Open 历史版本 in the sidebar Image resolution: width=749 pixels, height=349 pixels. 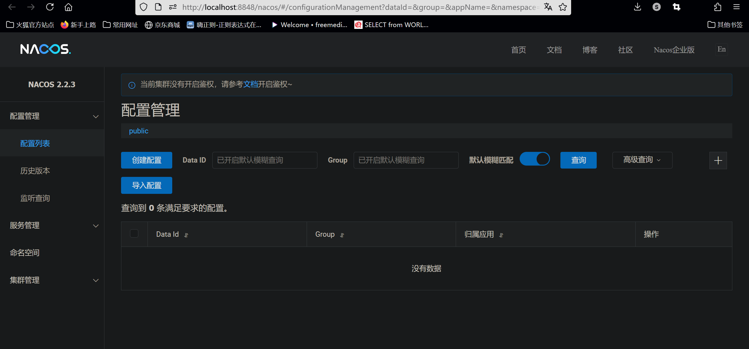click(x=35, y=171)
